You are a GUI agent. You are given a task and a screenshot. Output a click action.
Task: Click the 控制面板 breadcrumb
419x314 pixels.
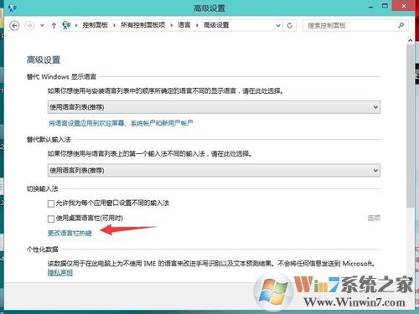[95, 25]
